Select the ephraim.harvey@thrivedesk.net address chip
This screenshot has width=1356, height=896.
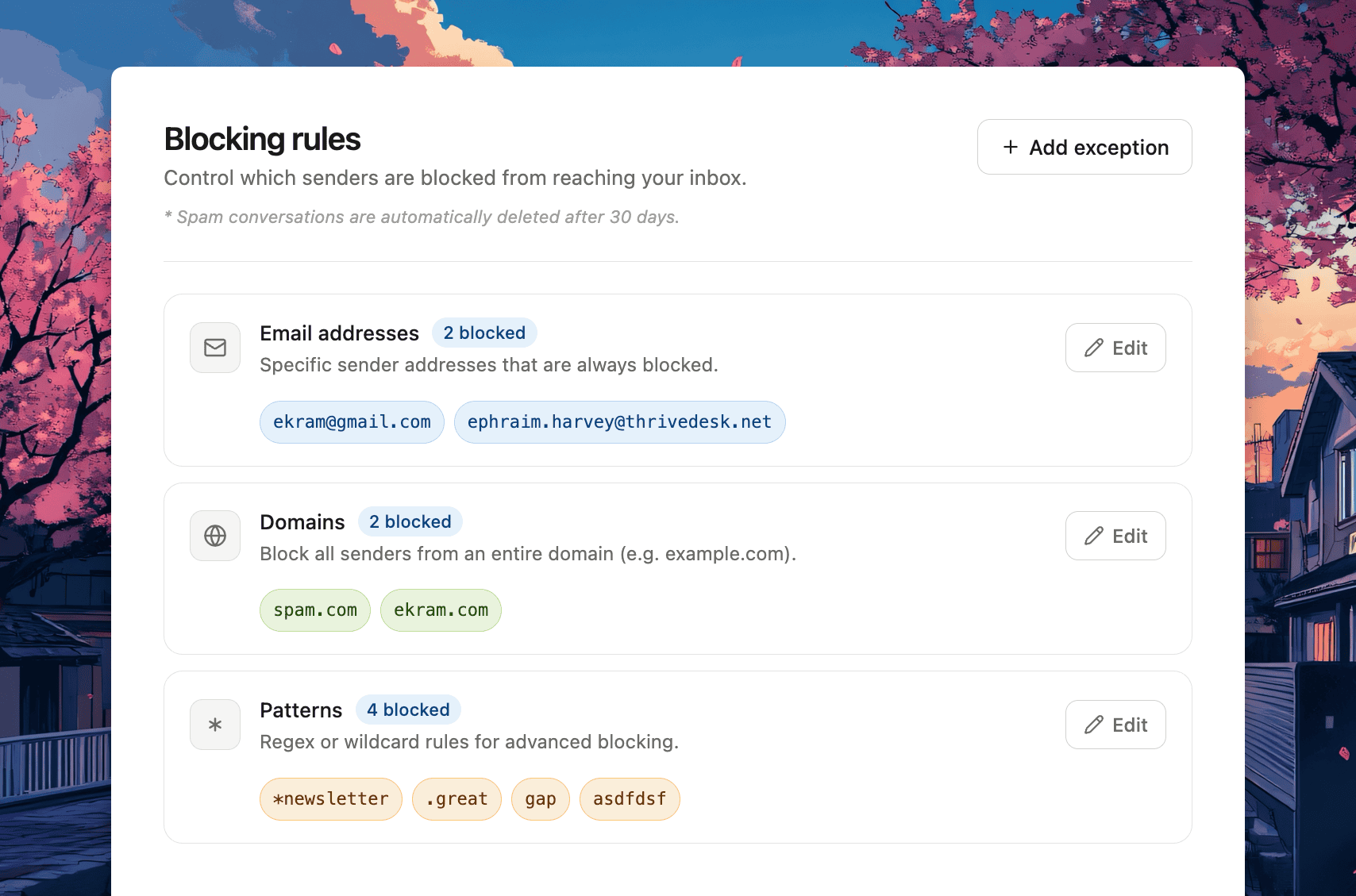[x=619, y=422]
